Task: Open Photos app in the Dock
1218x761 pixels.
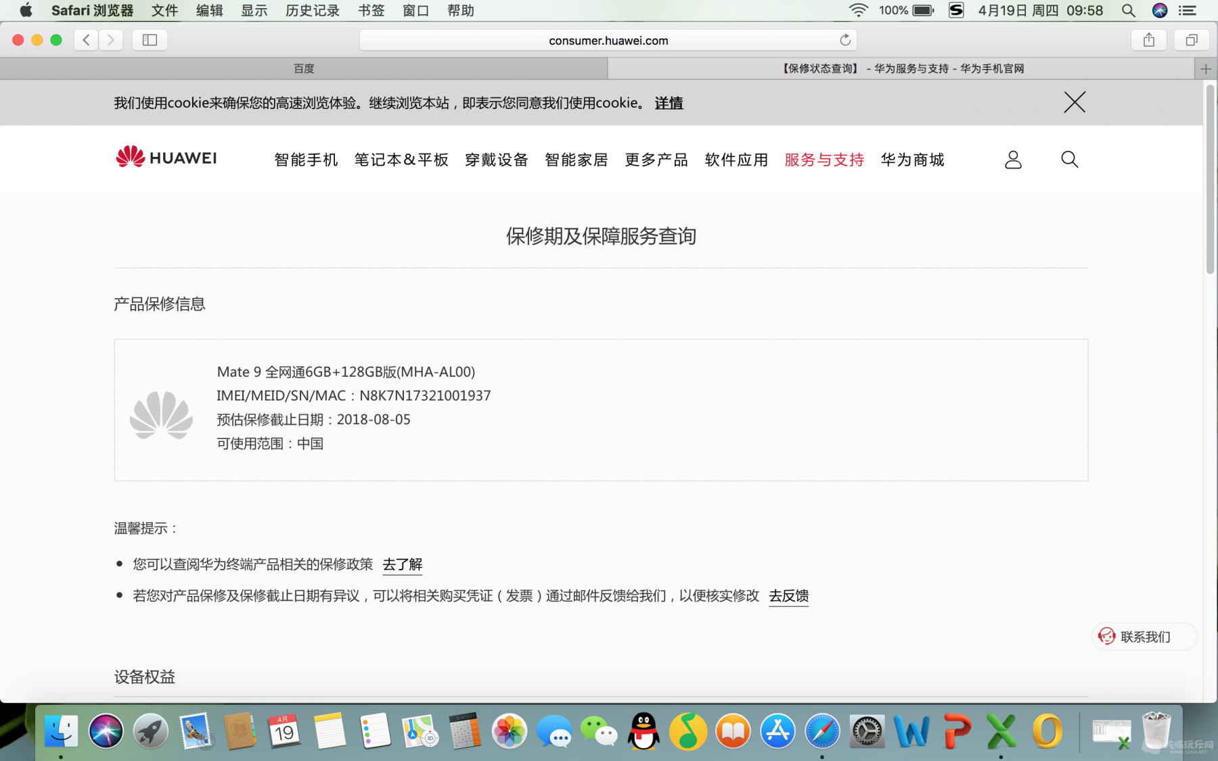Action: [x=509, y=731]
